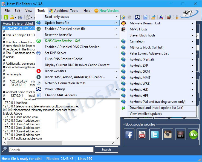Click the Malware Domain List red icon

(123, 23)
